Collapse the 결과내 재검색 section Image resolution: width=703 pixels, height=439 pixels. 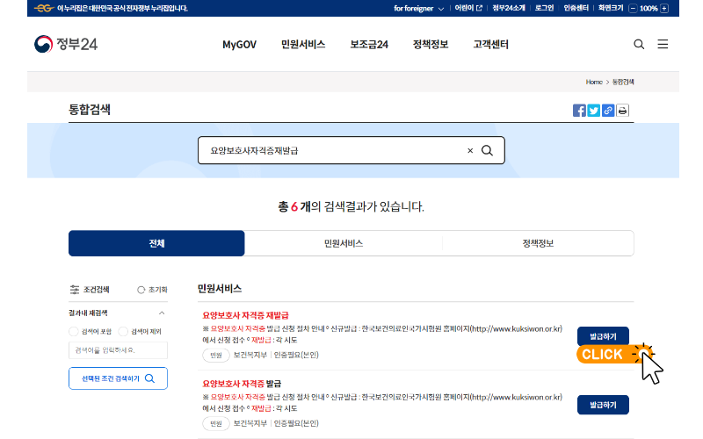(162, 313)
